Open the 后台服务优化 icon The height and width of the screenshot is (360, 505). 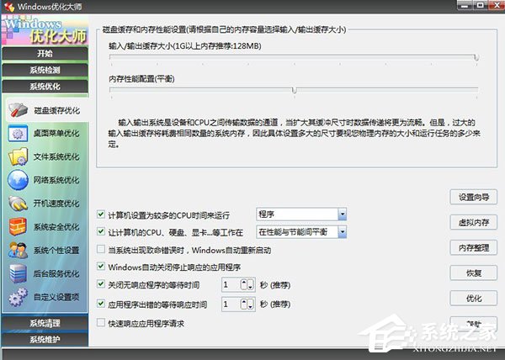[18, 273]
